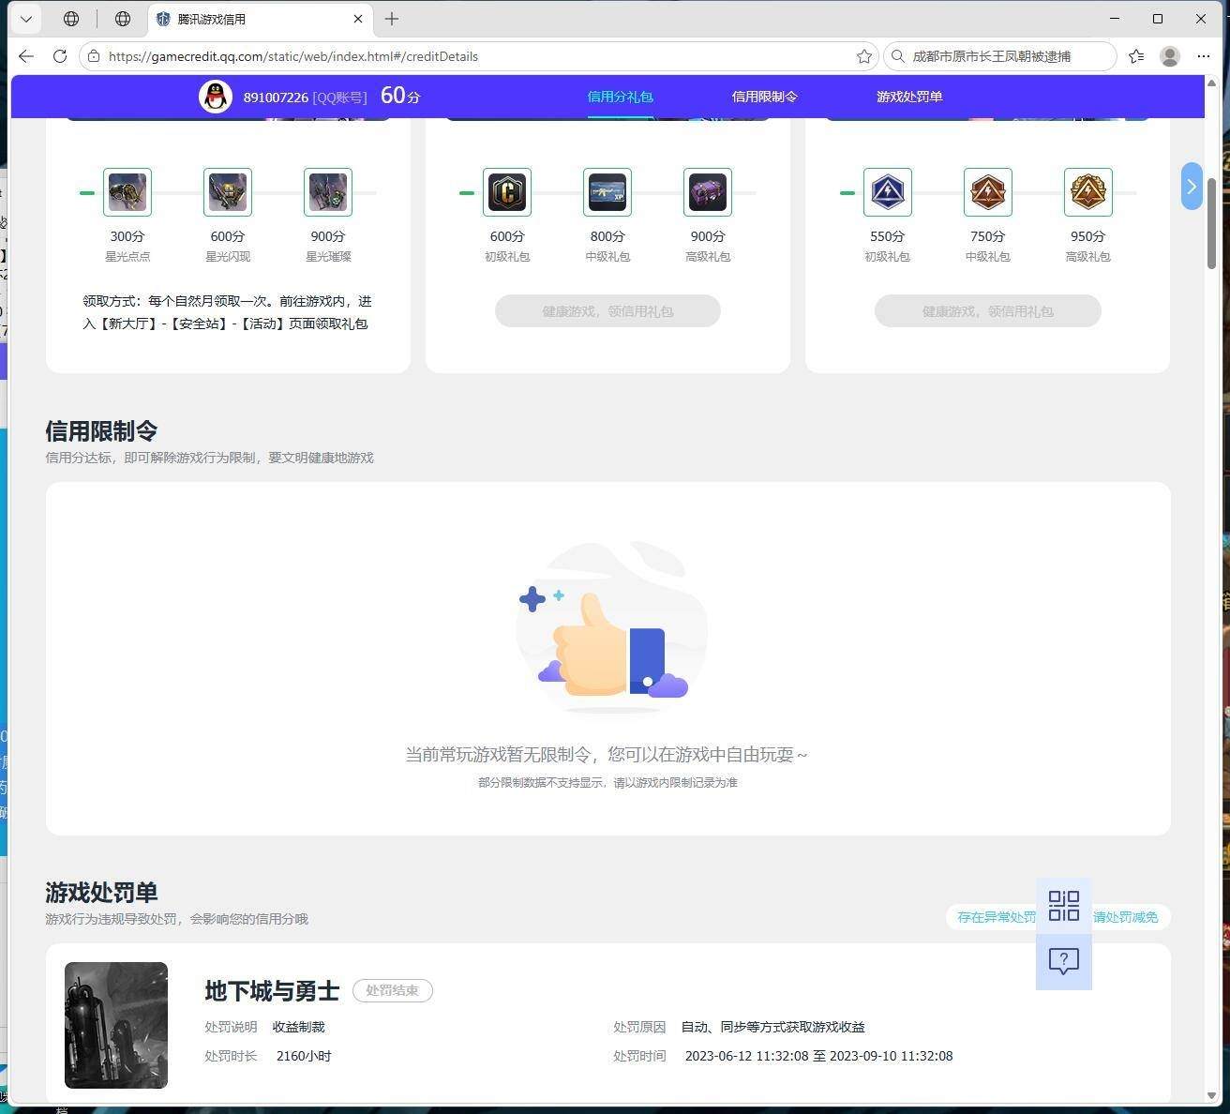Expand the tab actions dropdown
The width and height of the screenshot is (1230, 1114).
(x=25, y=19)
